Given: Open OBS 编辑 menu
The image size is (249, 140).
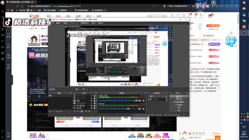Looking at the screenshot, I should (x=59, y=23).
